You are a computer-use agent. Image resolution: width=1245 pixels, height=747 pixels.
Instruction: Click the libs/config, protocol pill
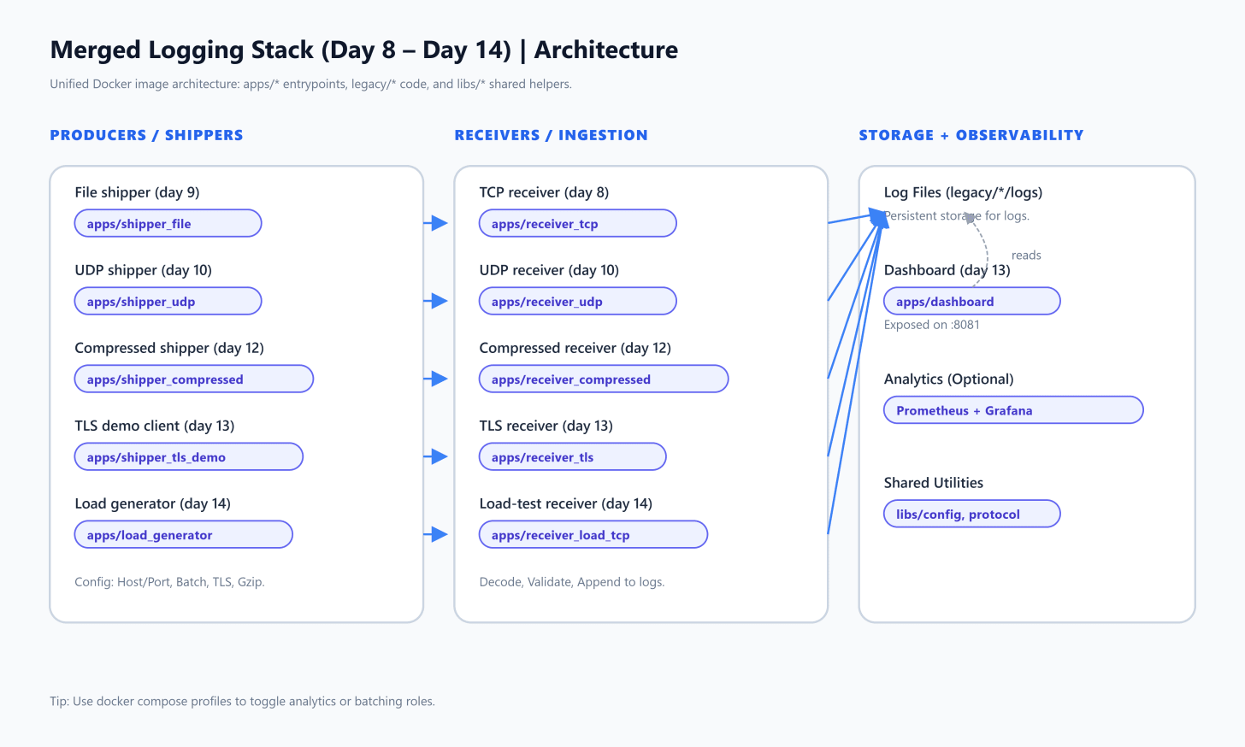[x=972, y=514]
